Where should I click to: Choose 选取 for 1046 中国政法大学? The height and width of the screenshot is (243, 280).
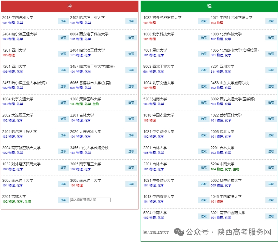(x=271, y=200)
